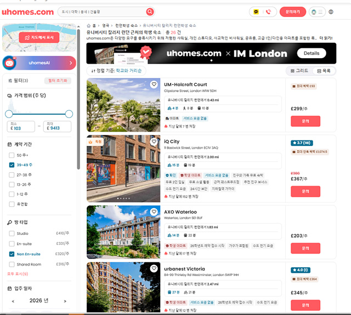The width and height of the screenshot is (351, 315).
Task: Click the right handle of price slider
Action: tap(69, 114)
